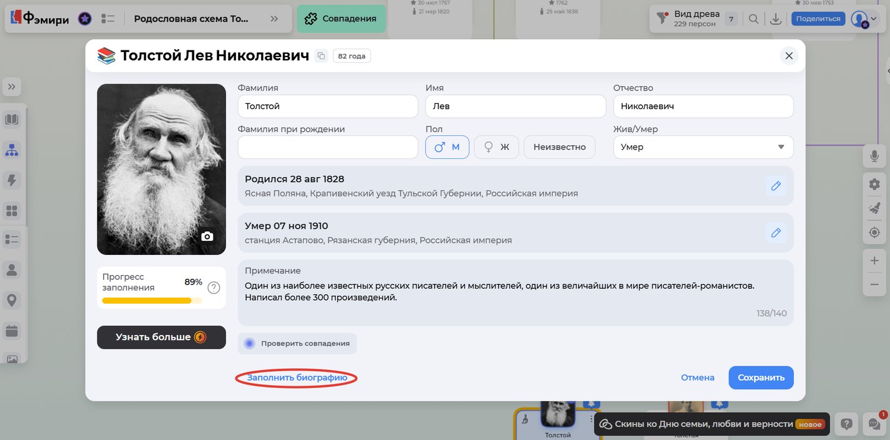Click the Родился 28 авг 1828 row
Screen dimensions: 890x440
[516, 186]
